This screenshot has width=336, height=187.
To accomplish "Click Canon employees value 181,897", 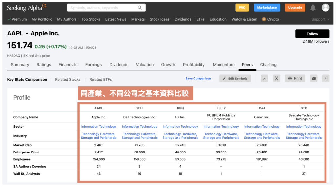I will (x=262, y=159).
